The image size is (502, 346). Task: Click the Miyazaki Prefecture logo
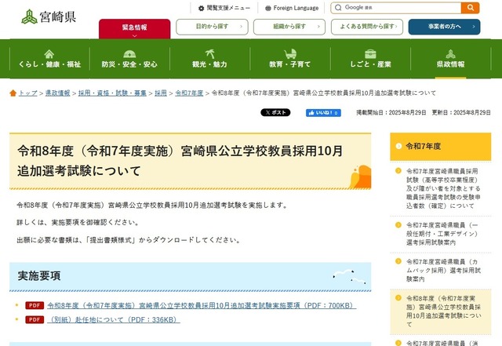click(49, 16)
